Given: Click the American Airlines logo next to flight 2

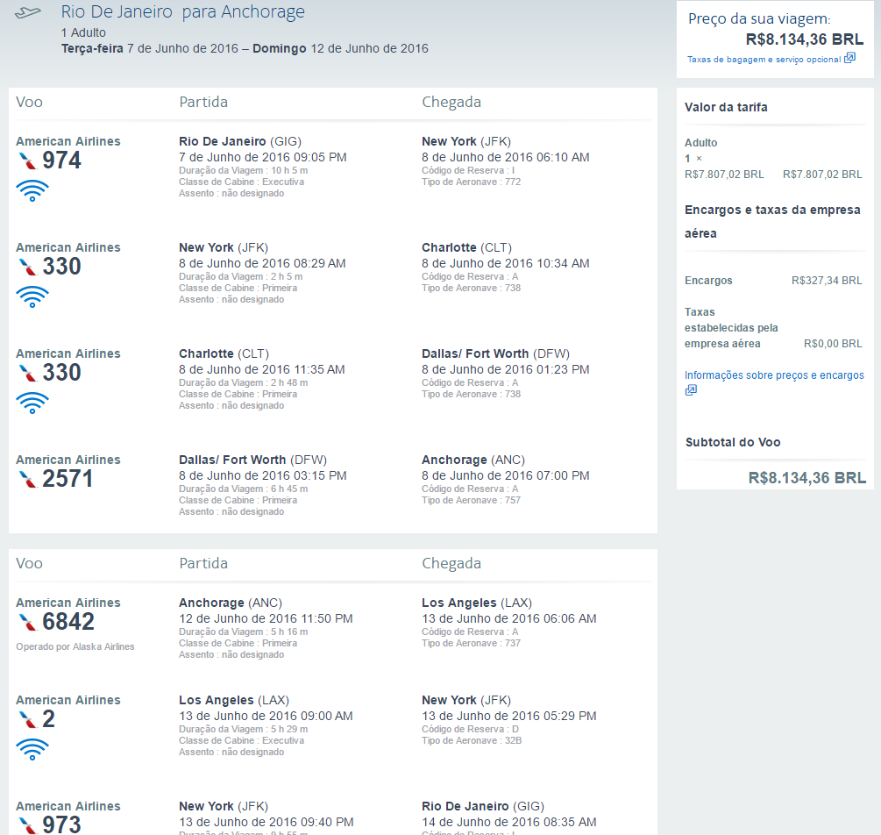Looking at the screenshot, I should click(x=27, y=720).
